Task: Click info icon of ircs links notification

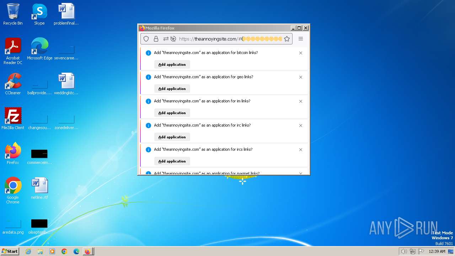Action: pyautogui.click(x=149, y=150)
